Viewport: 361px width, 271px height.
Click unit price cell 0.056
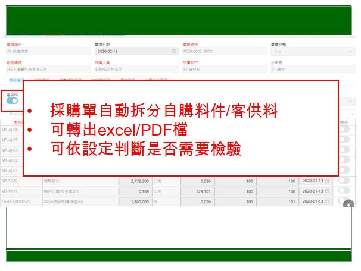(197, 201)
